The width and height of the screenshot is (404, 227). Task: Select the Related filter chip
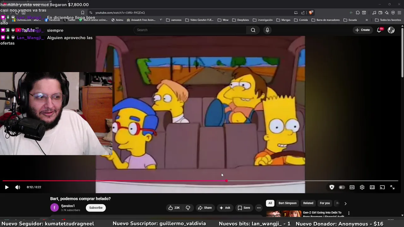click(x=308, y=203)
